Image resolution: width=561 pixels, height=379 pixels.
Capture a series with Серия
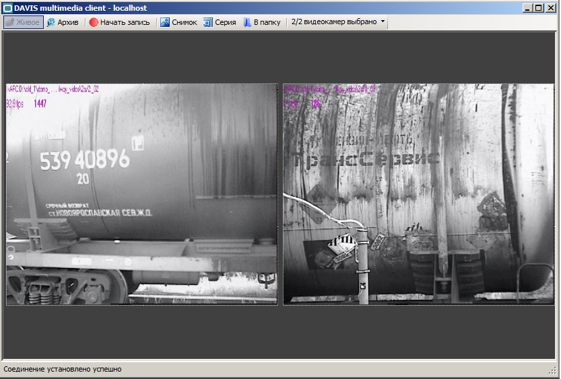(x=226, y=22)
